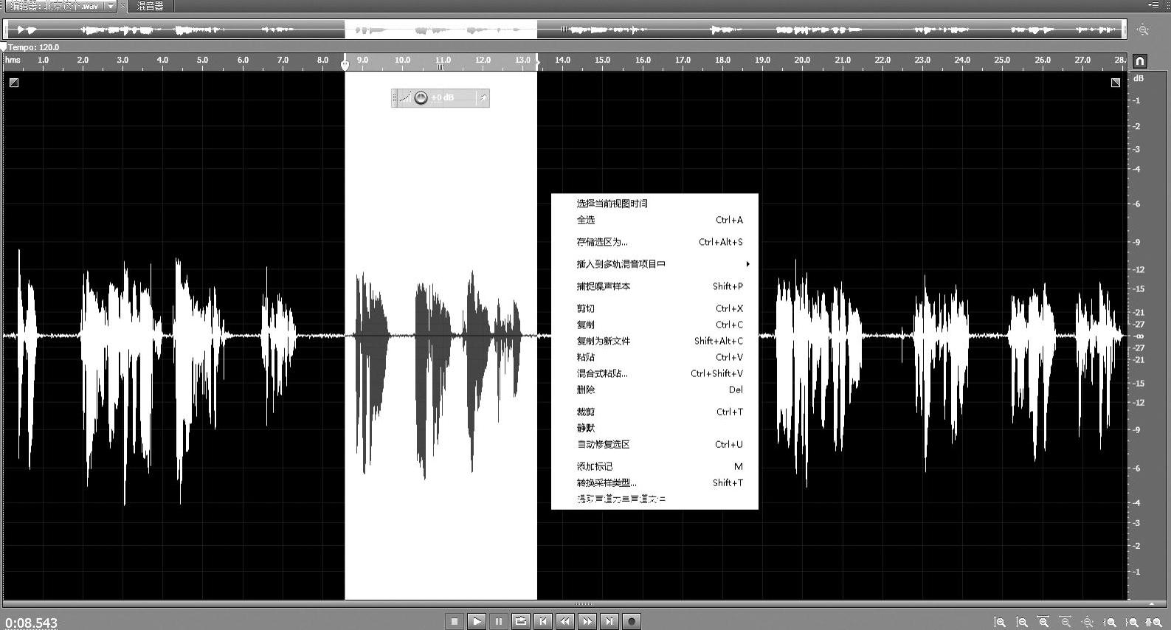This screenshot has height=630, width=1171.
Task: Zoom in at selection in point
Action: point(1110,622)
